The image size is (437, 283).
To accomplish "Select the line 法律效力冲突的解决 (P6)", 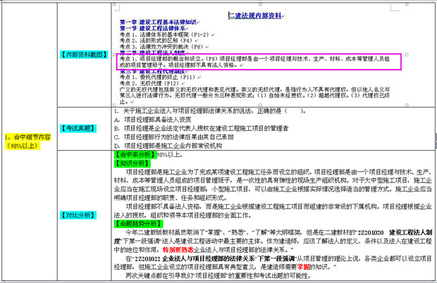I will (x=161, y=45).
